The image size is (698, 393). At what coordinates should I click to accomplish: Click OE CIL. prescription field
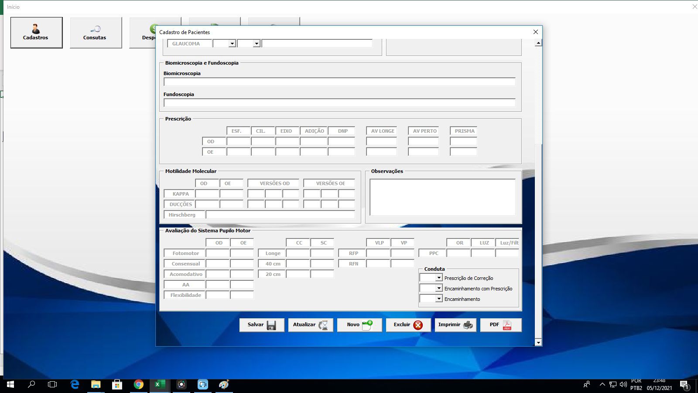coord(263,152)
